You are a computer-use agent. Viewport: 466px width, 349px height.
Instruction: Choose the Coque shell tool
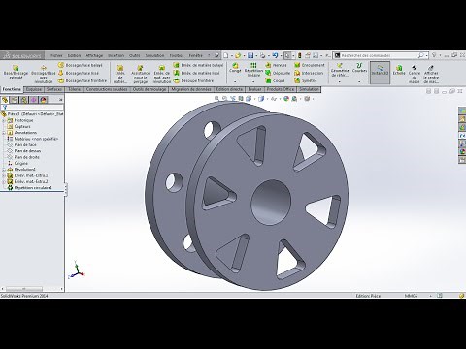coord(275,80)
